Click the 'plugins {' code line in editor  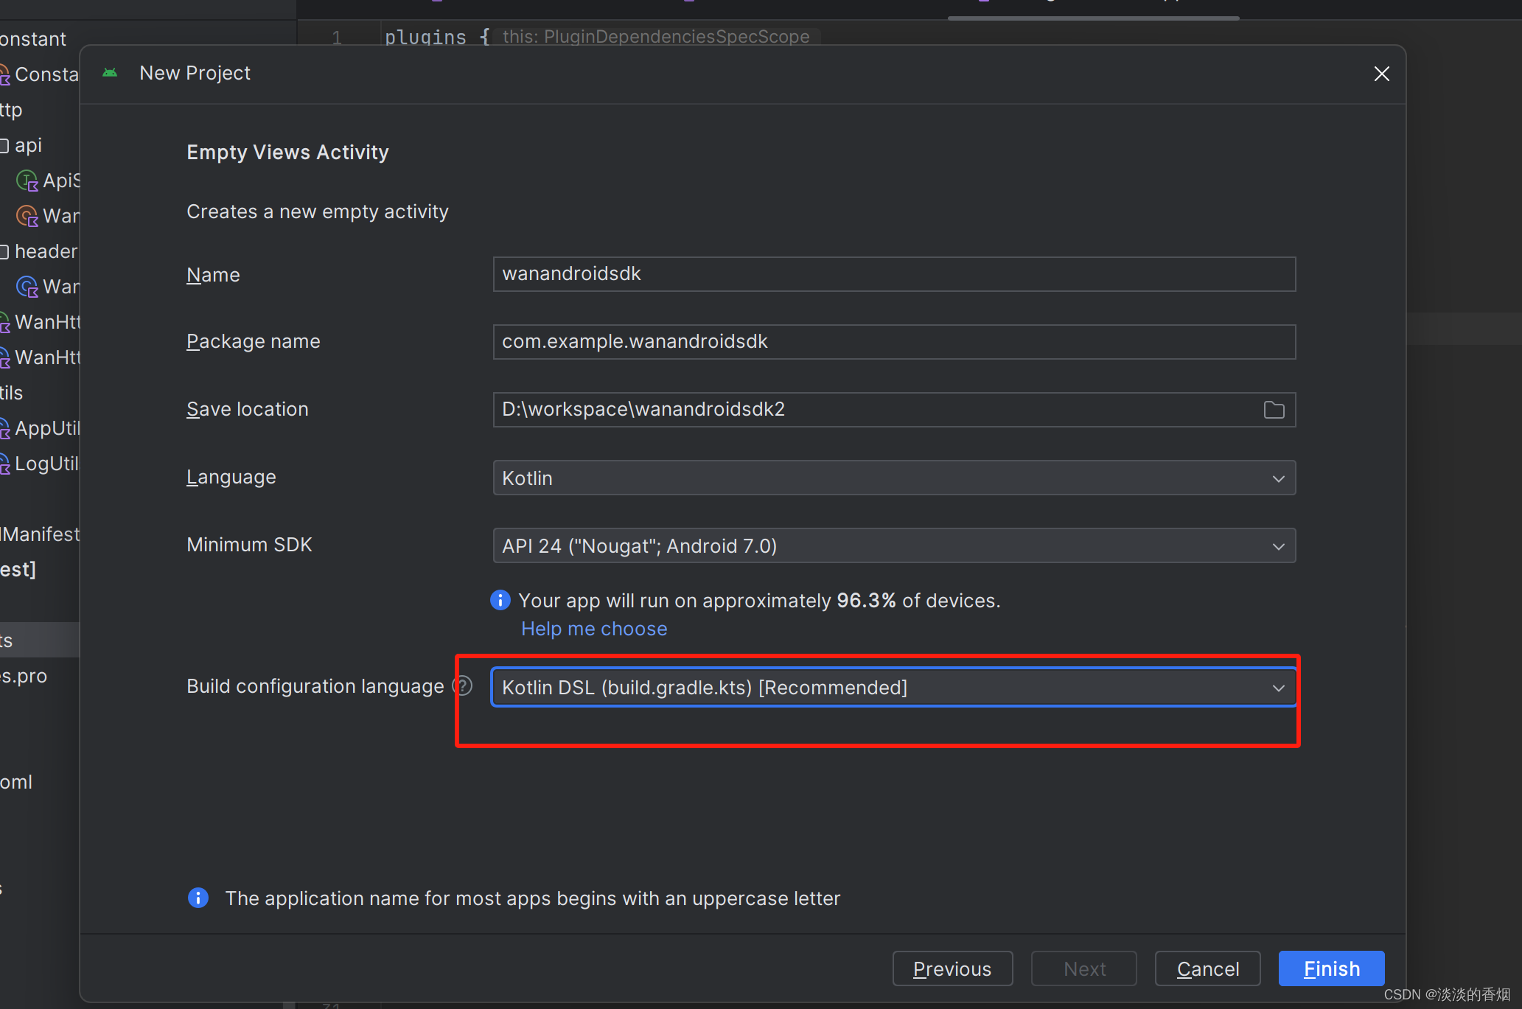(x=437, y=36)
